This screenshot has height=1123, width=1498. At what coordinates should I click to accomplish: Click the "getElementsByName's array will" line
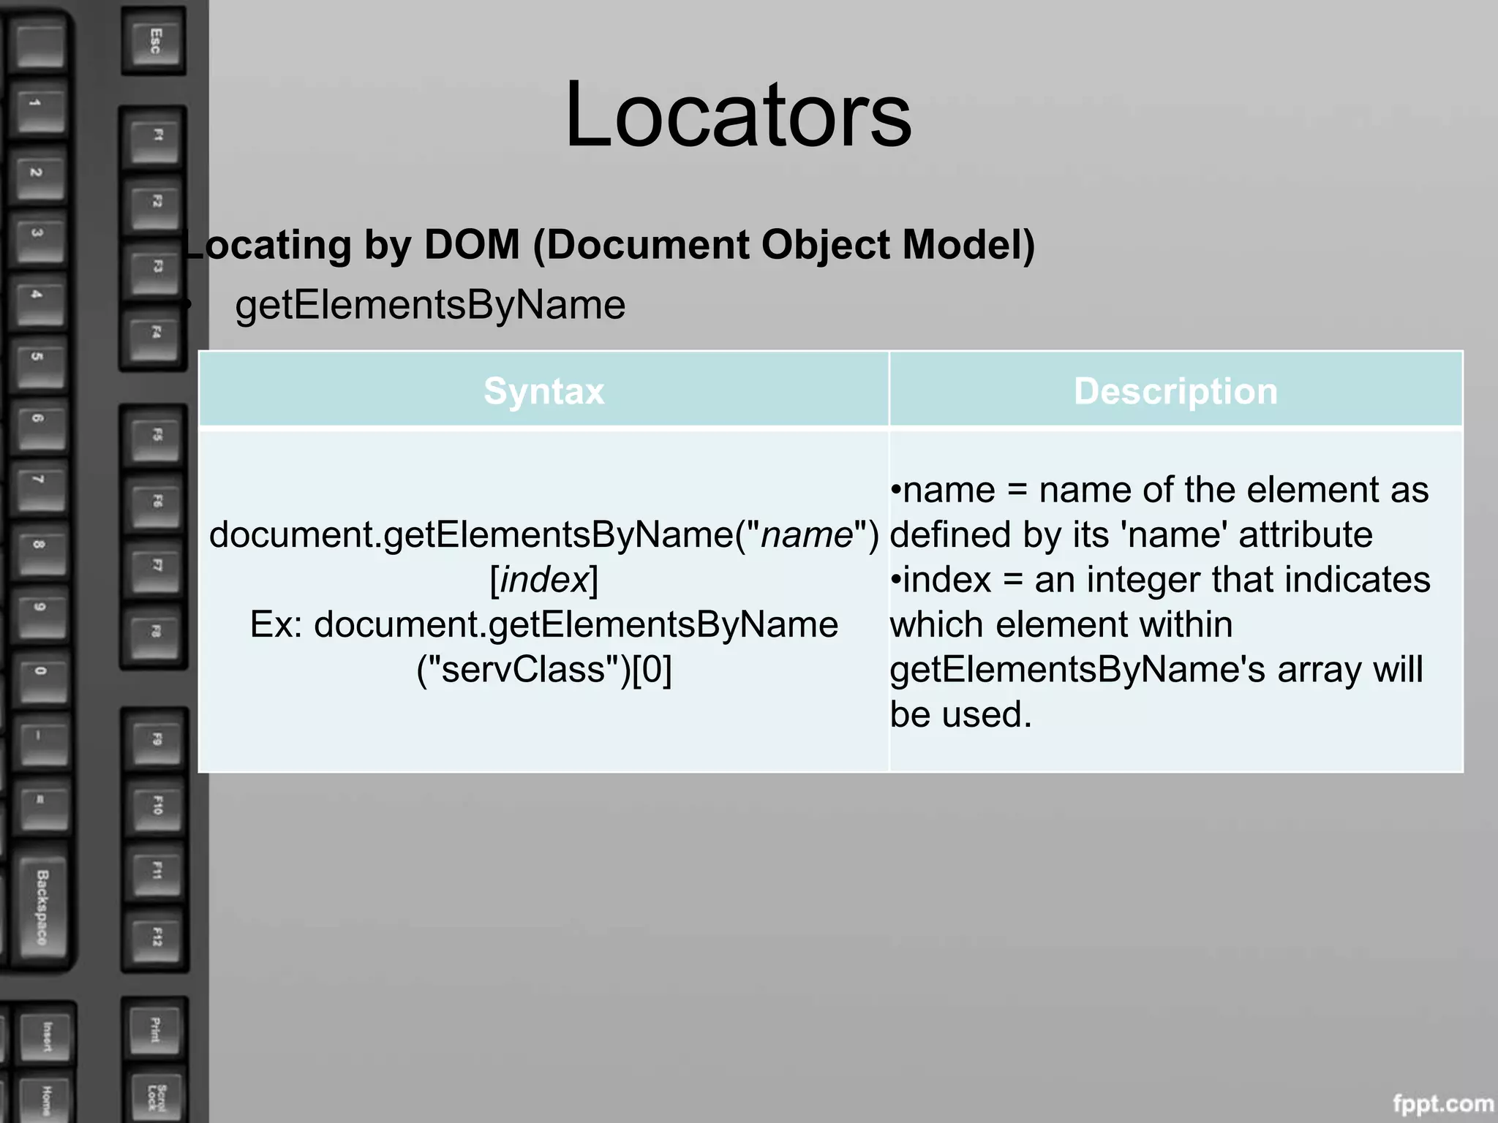click(1156, 670)
